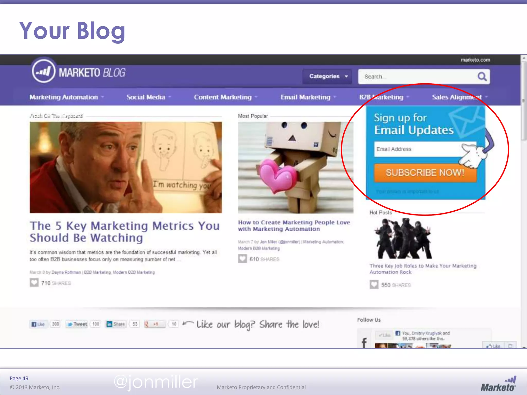Open 'Three Key Job Roles' post link
This screenshot has width=527, height=395.
423,269
